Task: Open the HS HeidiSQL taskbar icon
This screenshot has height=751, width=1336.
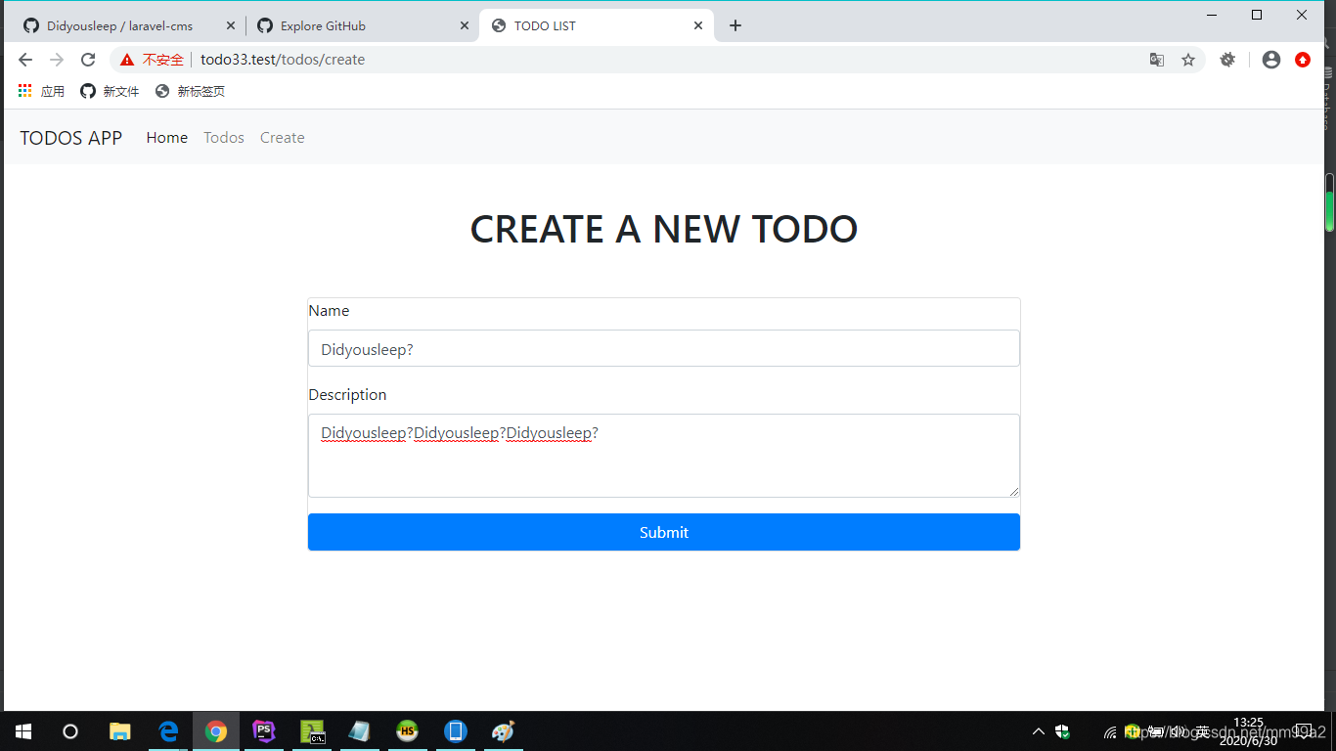Action: [x=408, y=731]
